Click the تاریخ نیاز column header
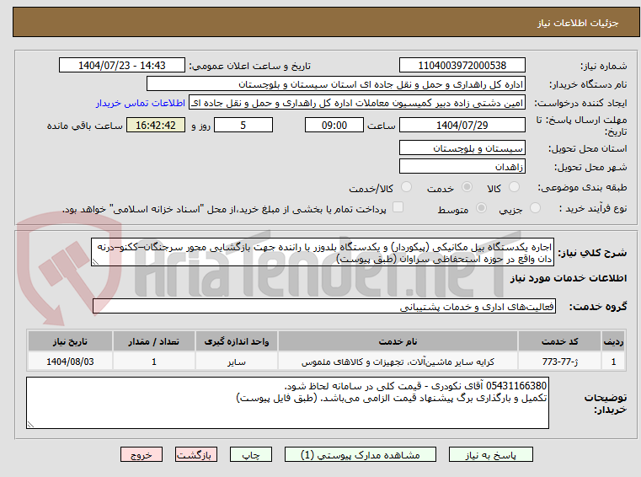Image resolution: width=641 pixels, height=477 pixels. (x=70, y=341)
